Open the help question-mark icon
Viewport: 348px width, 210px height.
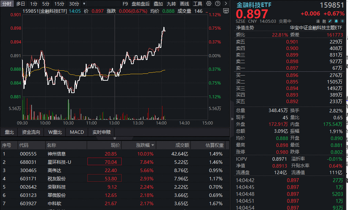pos(217,3)
